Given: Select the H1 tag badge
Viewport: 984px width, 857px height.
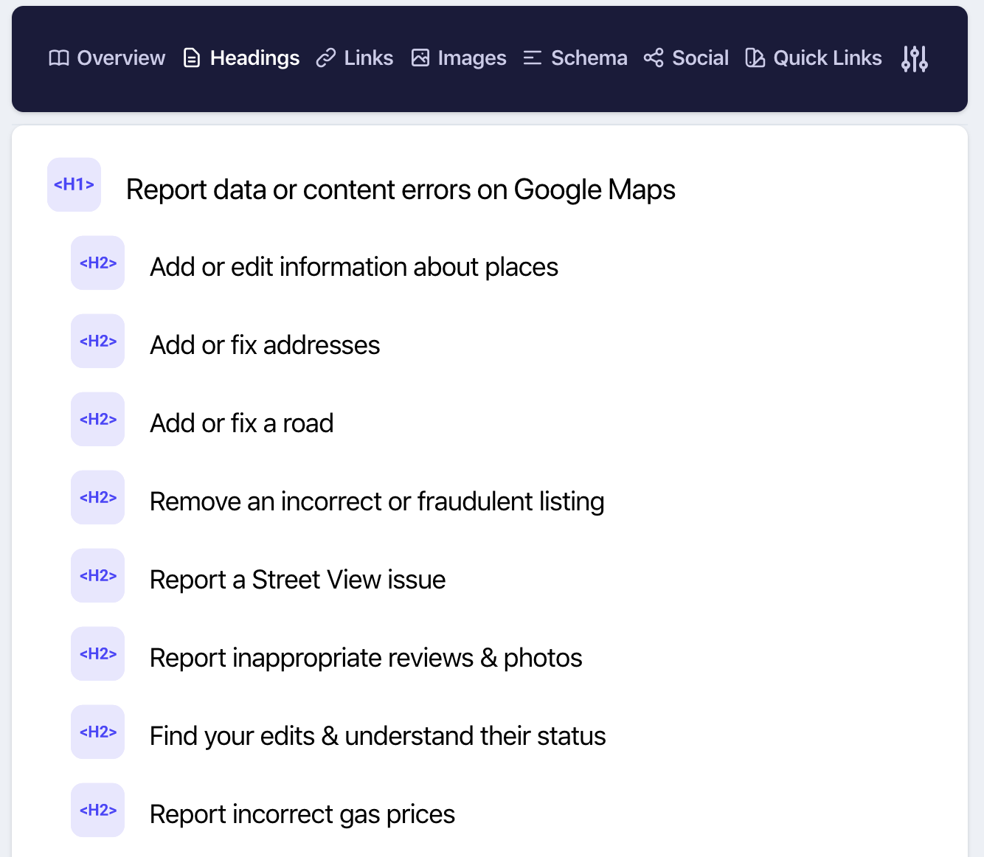Looking at the screenshot, I should click(x=74, y=184).
